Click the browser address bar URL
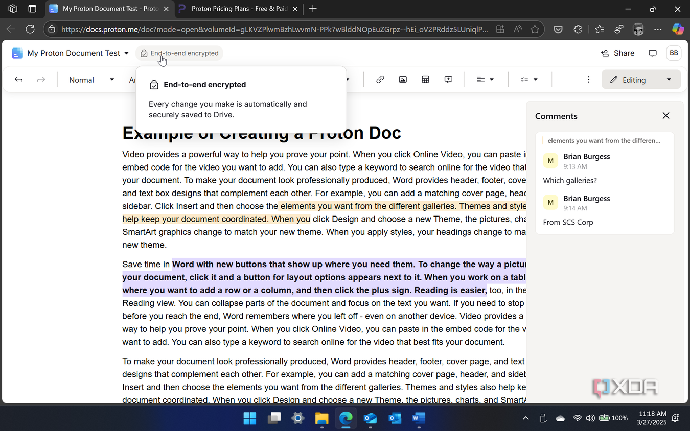The image size is (690, 431). 274,29
